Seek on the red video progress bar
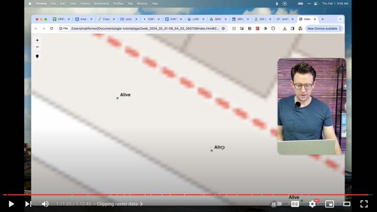Image resolution: width=377 pixels, height=212 pixels. pyautogui.click(x=188, y=195)
